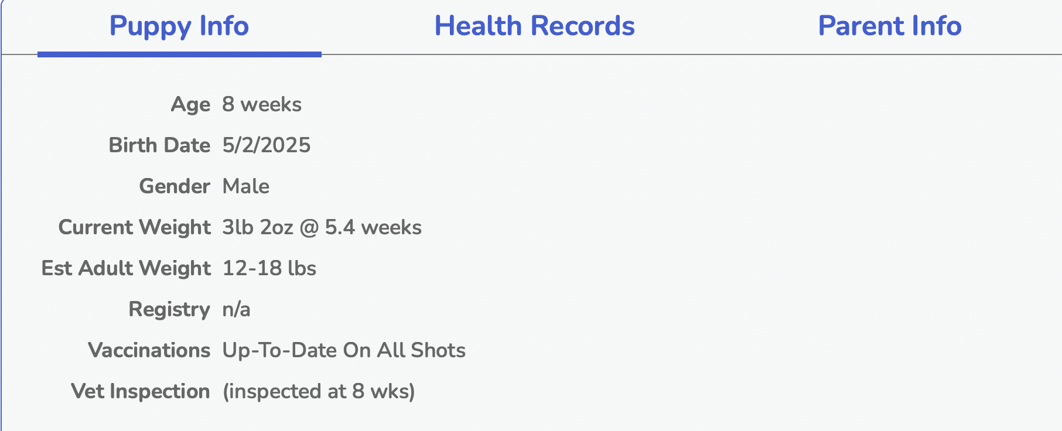Image resolution: width=1062 pixels, height=431 pixels.
Task: Click the Birth Date label
Action: (159, 145)
